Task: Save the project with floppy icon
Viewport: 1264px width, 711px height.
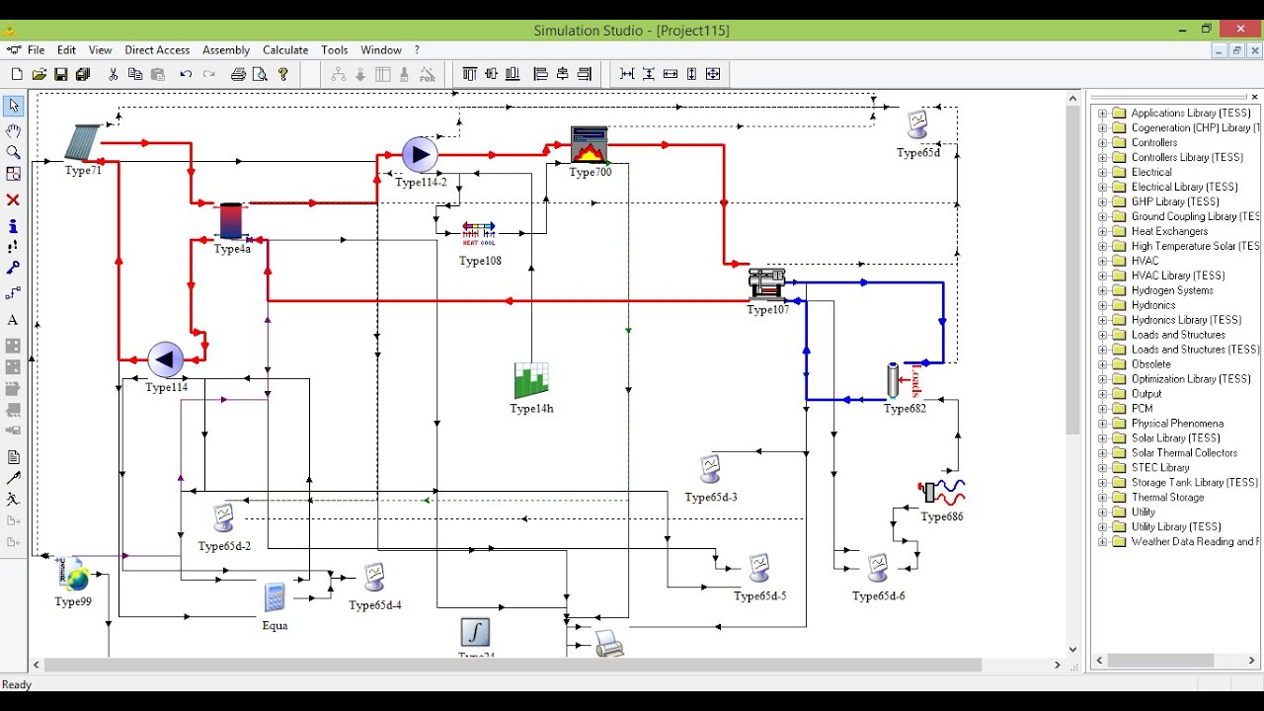Action: pos(60,74)
